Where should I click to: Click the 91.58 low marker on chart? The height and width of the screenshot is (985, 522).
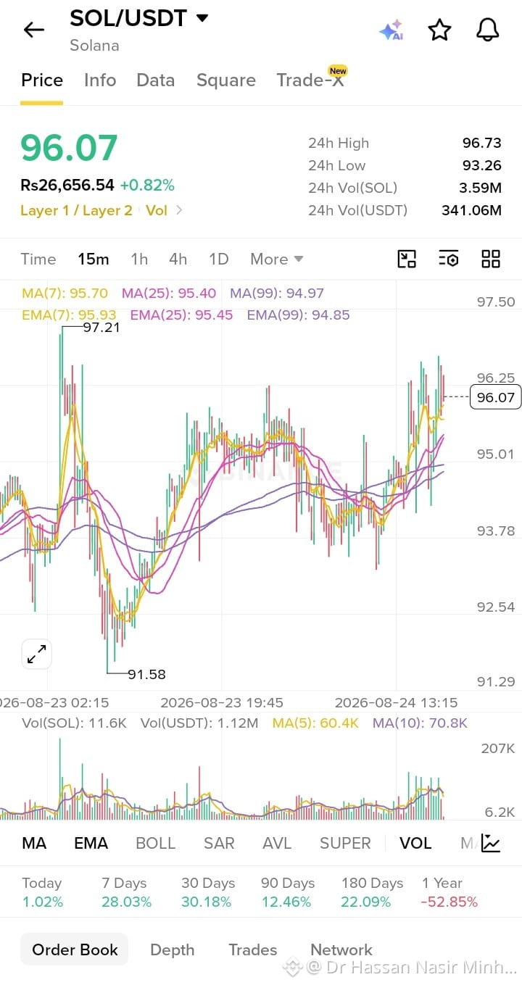pyautogui.click(x=146, y=674)
